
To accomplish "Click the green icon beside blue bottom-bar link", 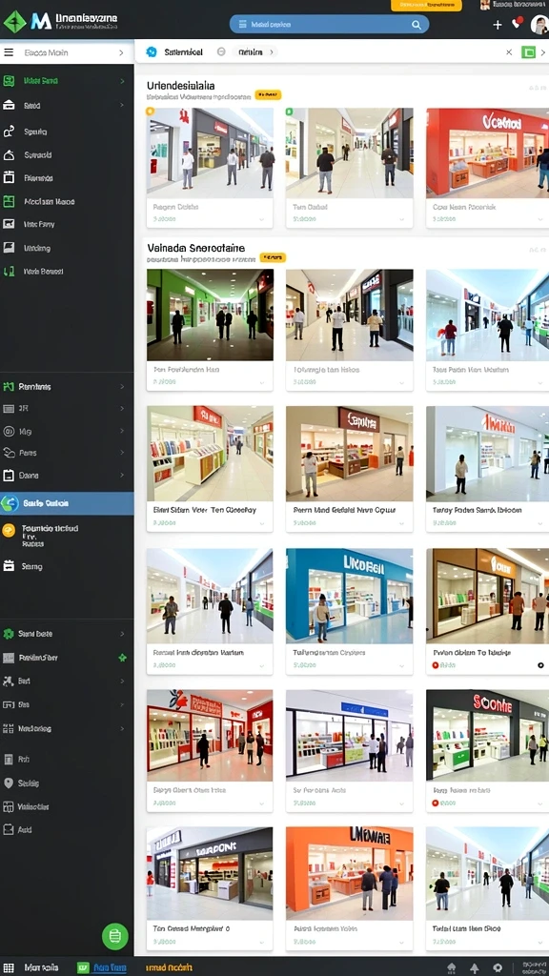I will [x=83, y=968].
